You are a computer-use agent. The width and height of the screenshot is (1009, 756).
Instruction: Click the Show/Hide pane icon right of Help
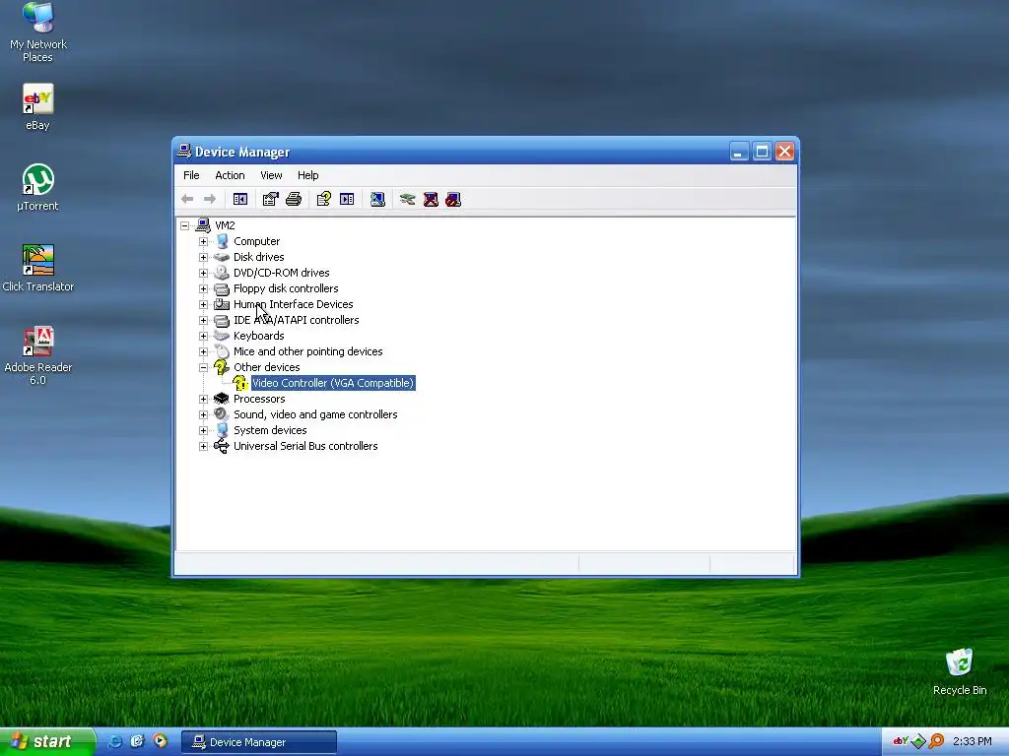point(347,199)
